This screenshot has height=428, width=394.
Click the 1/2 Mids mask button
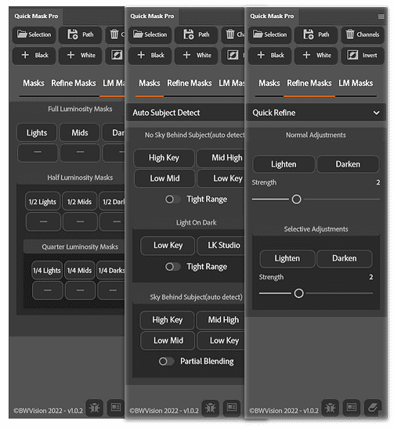[x=80, y=202]
